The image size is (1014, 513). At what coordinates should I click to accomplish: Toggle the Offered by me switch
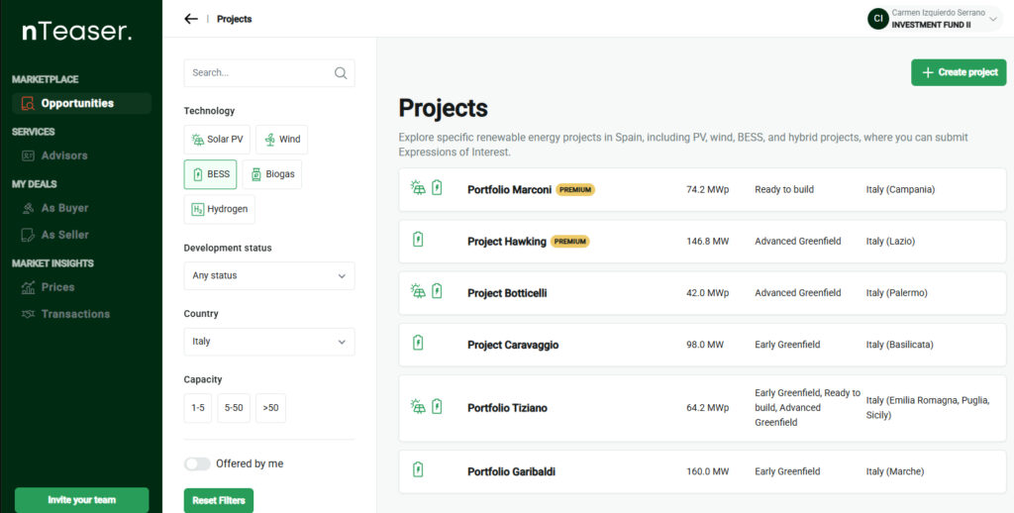[x=197, y=463]
